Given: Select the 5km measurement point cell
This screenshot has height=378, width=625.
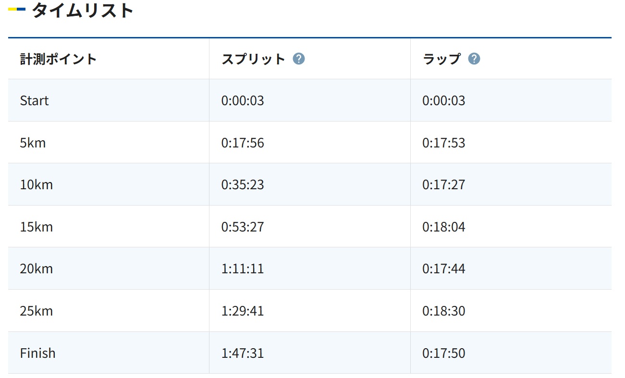Looking at the screenshot, I should coord(33,143).
